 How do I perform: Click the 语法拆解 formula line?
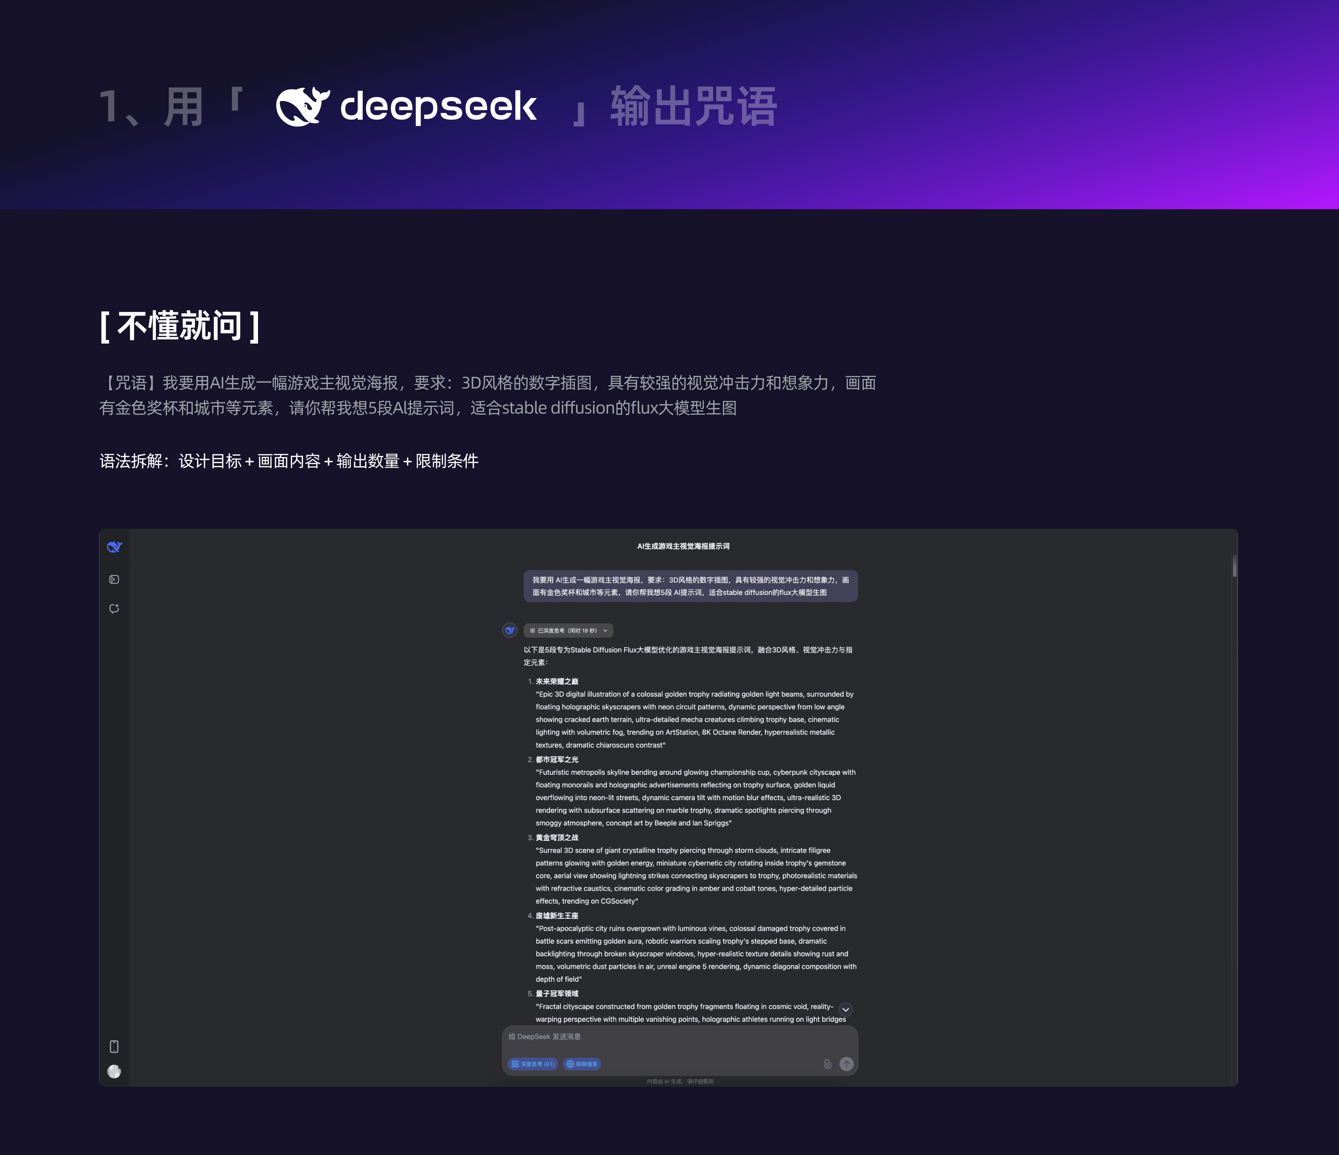click(x=289, y=461)
